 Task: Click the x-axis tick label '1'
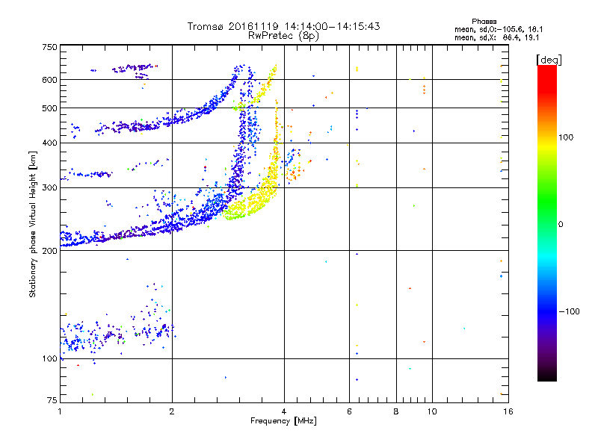60,411
